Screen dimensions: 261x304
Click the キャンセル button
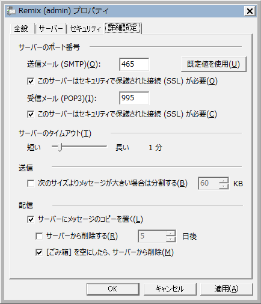coord(170,289)
